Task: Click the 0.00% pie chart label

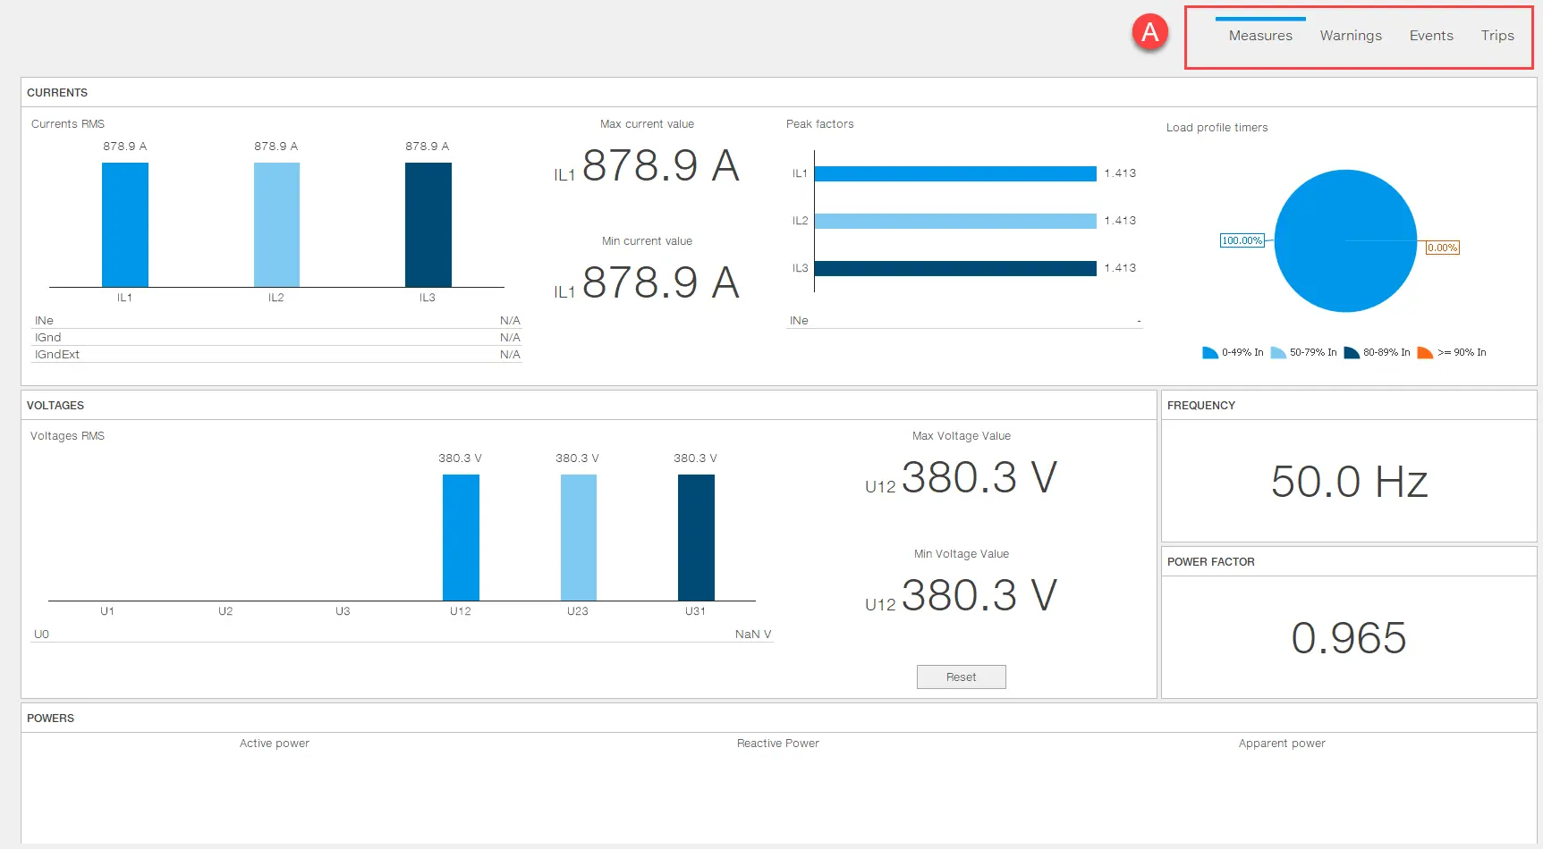Action: point(1442,248)
